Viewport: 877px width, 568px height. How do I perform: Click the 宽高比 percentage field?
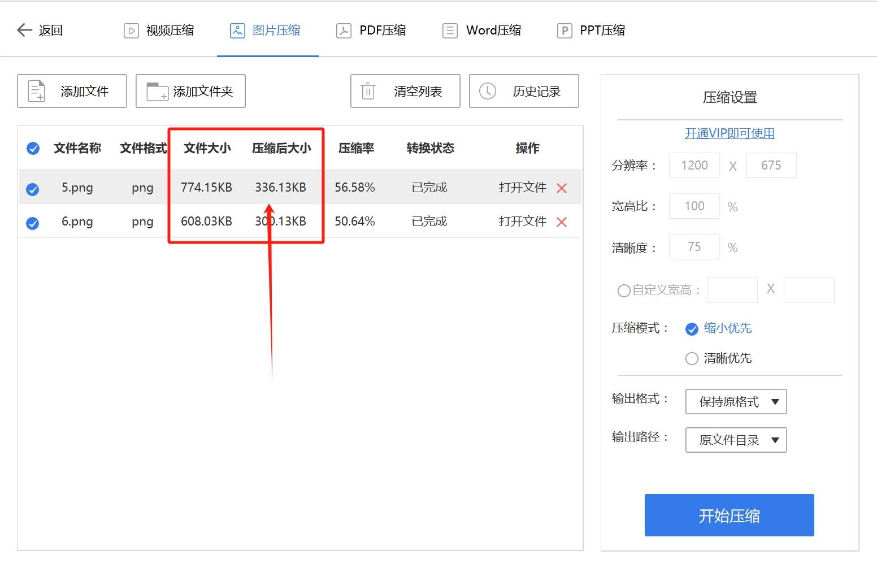(694, 206)
